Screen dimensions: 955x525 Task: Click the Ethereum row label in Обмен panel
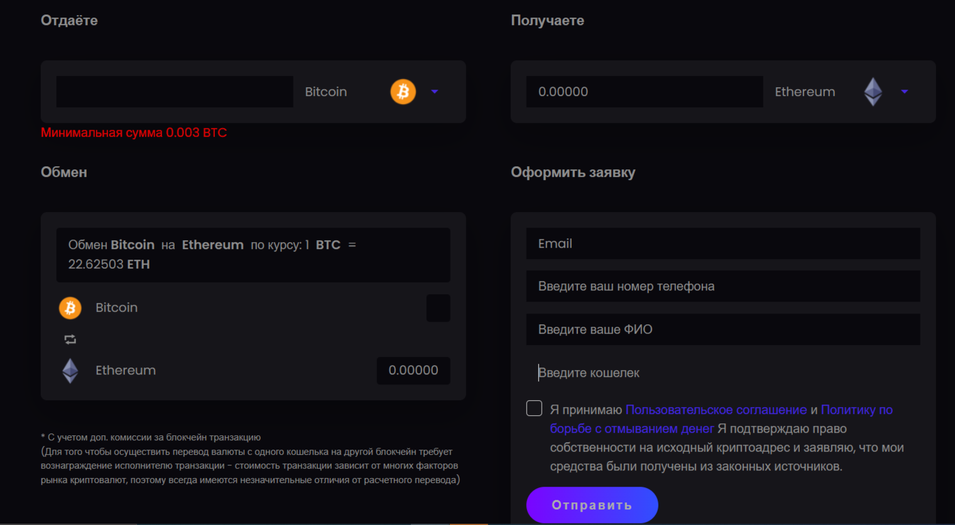(x=126, y=370)
